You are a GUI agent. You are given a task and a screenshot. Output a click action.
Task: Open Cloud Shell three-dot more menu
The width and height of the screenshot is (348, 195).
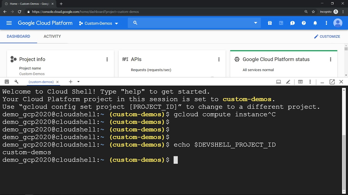(310, 82)
